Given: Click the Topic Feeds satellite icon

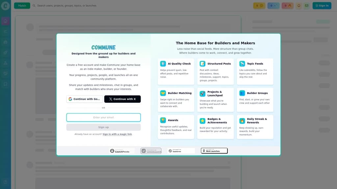Looking at the screenshot, I should coord(242,64).
